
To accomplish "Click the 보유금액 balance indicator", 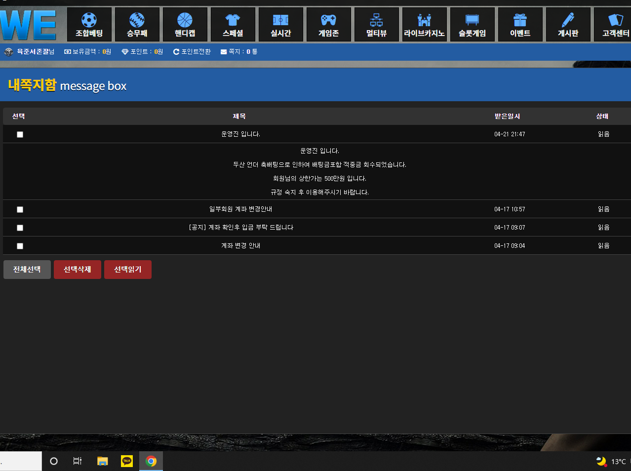I will pyautogui.click(x=88, y=52).
